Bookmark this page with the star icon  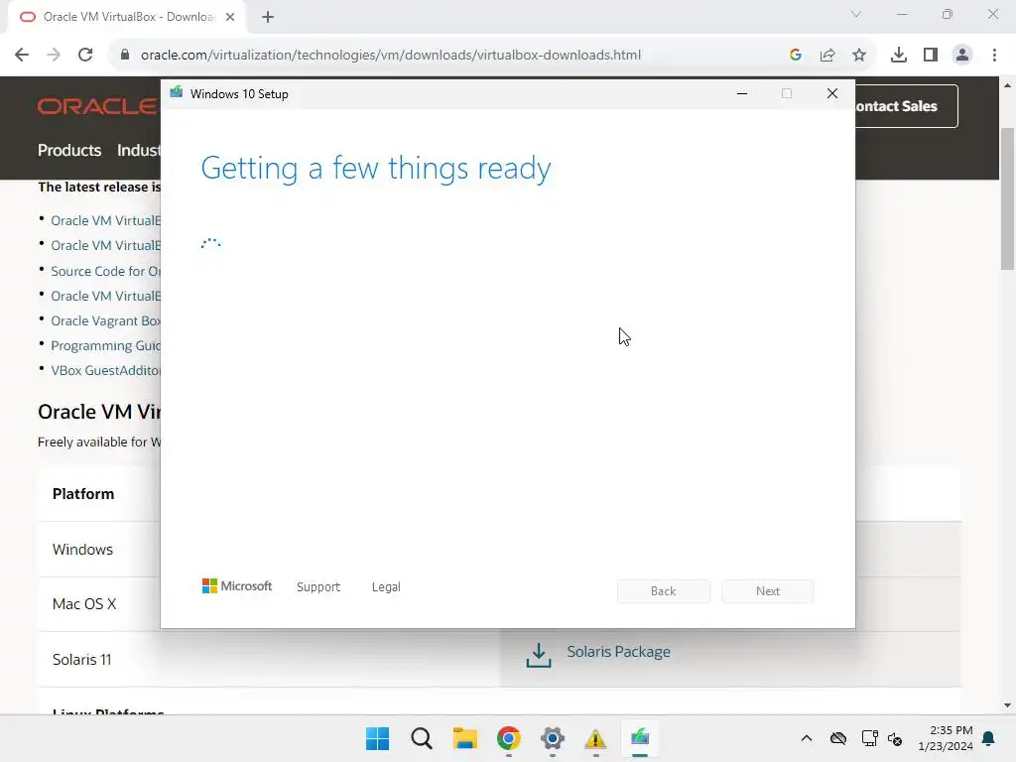point(859,56)
